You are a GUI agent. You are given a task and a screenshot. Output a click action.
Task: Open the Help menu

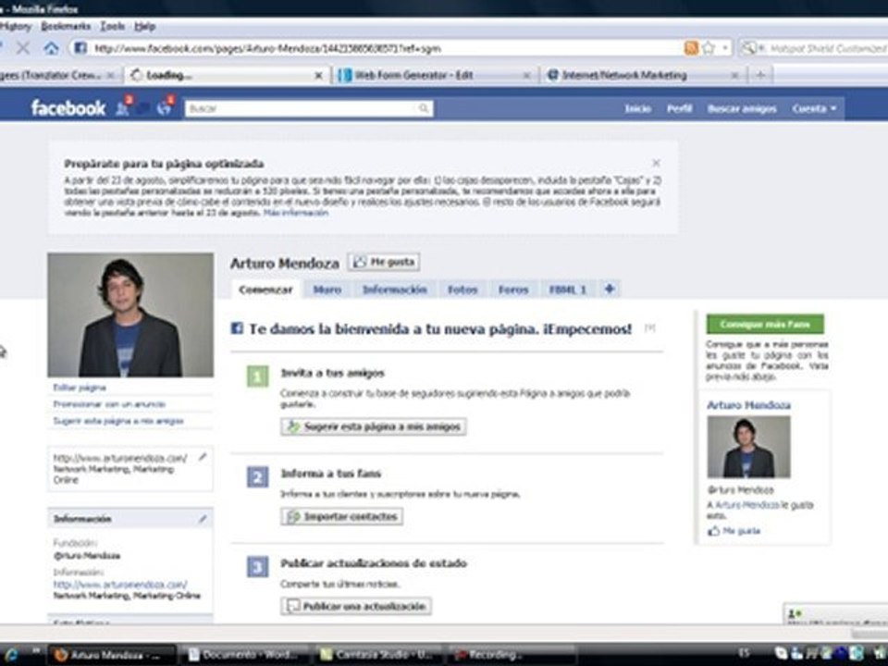click(145, 27)
